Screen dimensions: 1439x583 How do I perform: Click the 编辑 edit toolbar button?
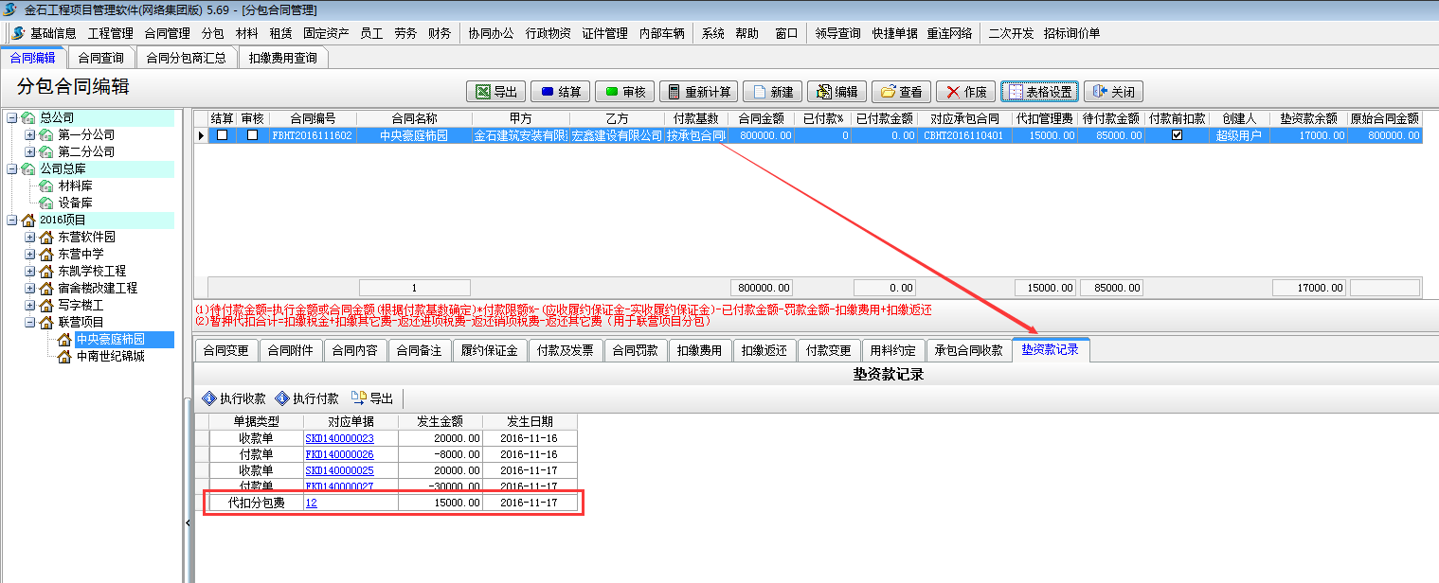(x=836, y=92)
